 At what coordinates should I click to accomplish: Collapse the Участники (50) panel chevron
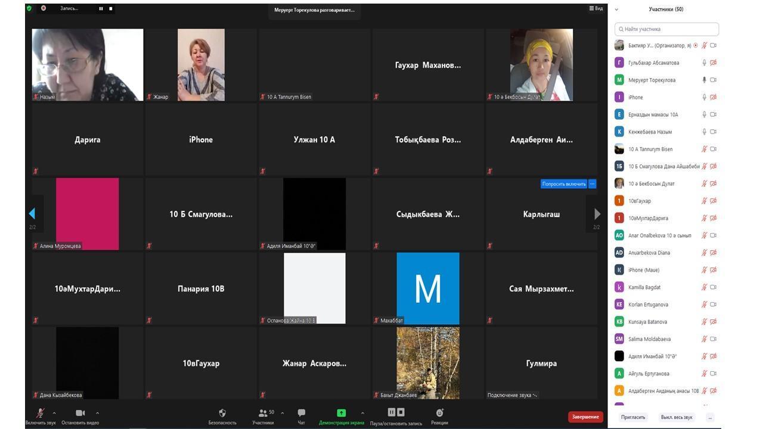(x=616, y=10)
